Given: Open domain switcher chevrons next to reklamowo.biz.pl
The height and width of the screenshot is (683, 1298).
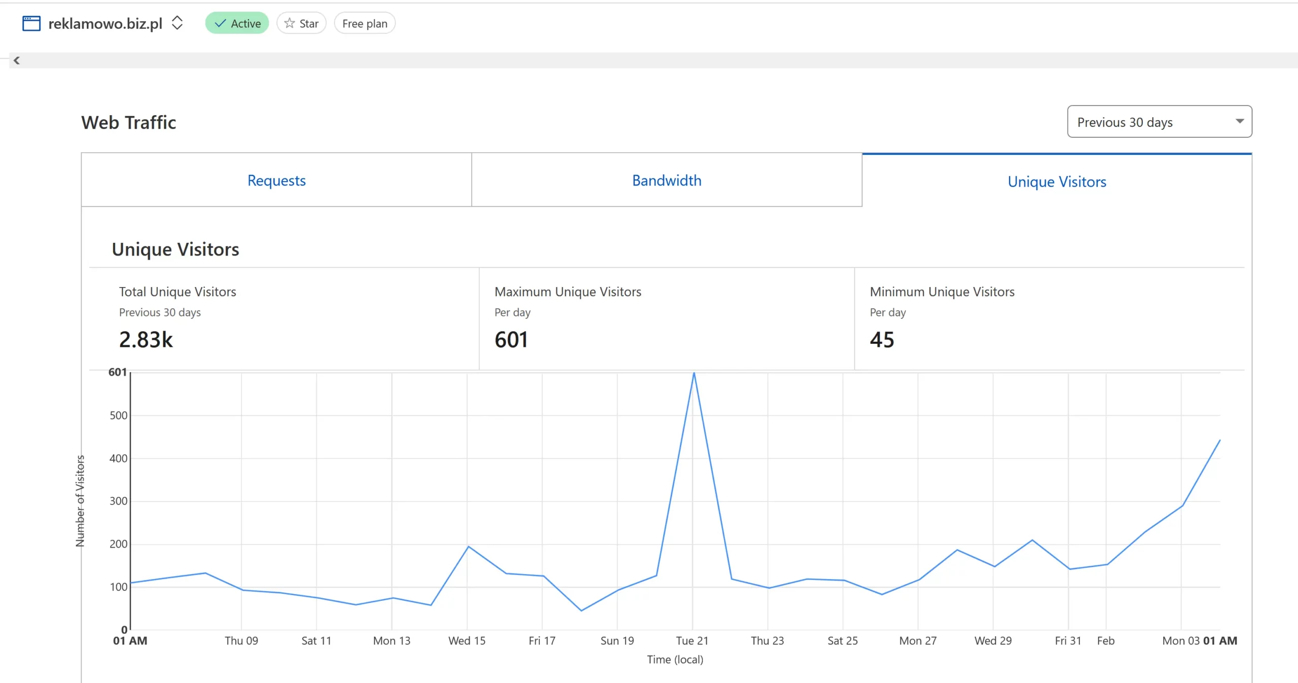Looking at the screenshot, I should coord(177,23).
